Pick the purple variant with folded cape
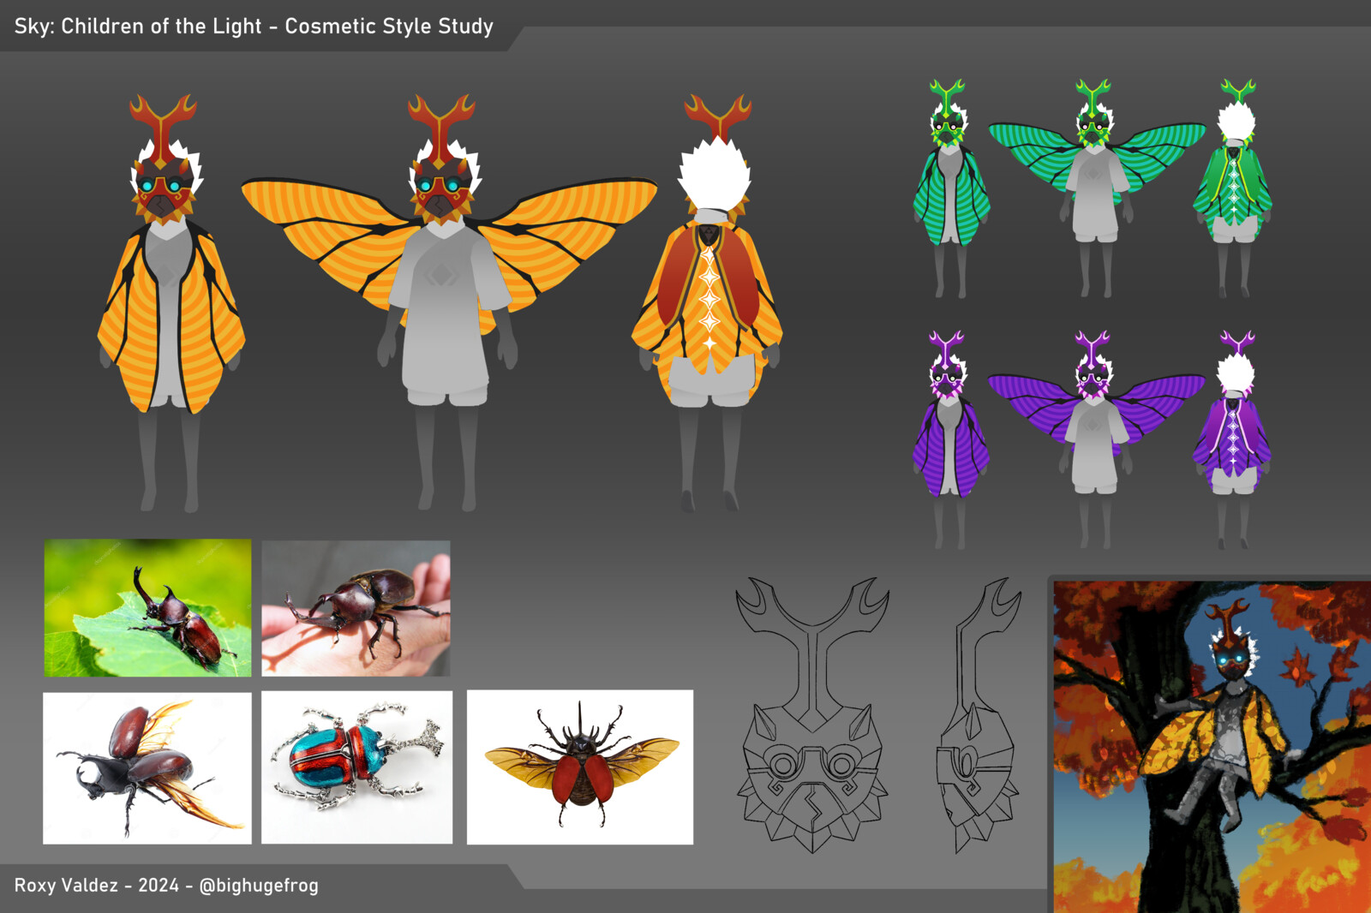The width and height of the screenshot is (1371, 913). pos(950,439)
